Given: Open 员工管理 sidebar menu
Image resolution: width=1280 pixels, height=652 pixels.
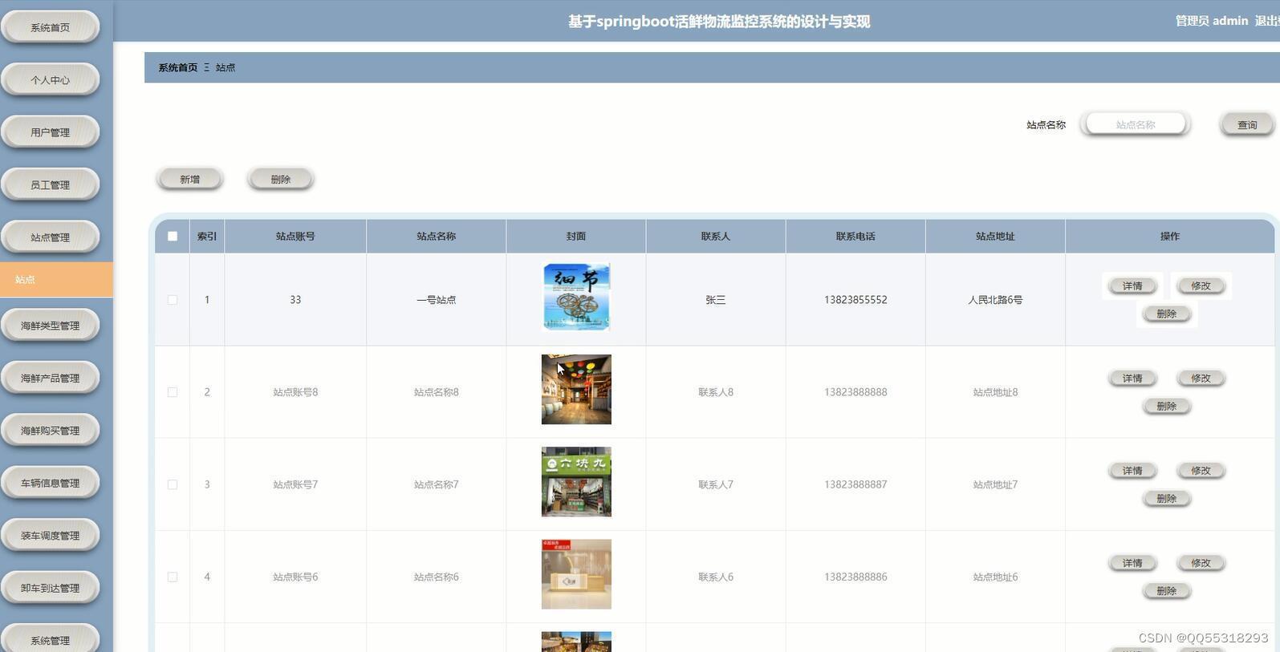Looking at the screenshot, I should 50,184.
